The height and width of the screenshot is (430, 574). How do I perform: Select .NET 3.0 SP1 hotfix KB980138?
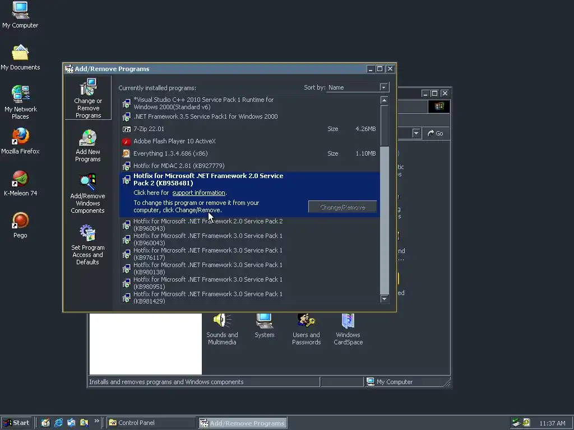point(249,268)
